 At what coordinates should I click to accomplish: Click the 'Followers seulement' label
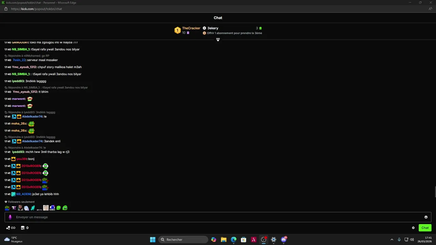21,202
